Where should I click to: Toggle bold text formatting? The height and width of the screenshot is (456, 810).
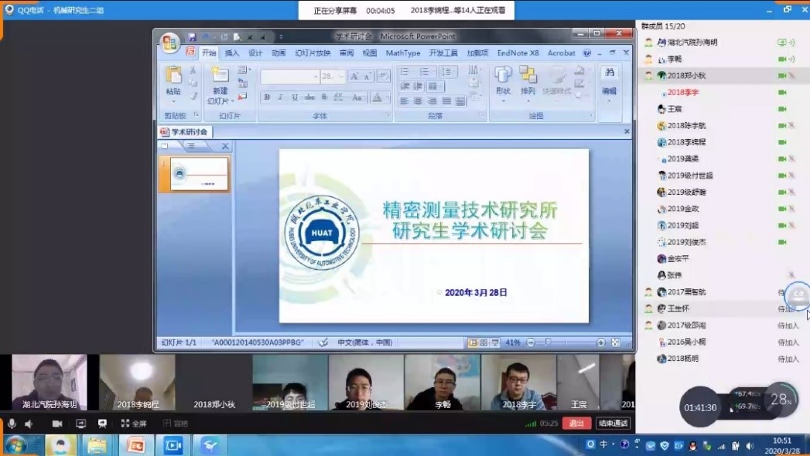pos(267,97)
